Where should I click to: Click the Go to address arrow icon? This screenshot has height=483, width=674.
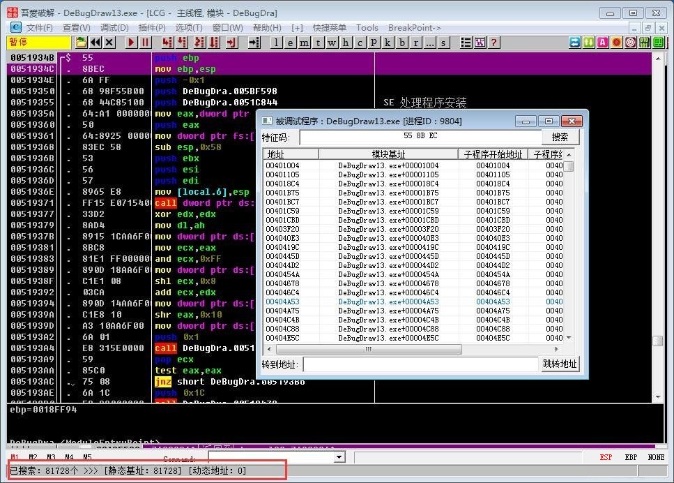(x=254, y=42)
